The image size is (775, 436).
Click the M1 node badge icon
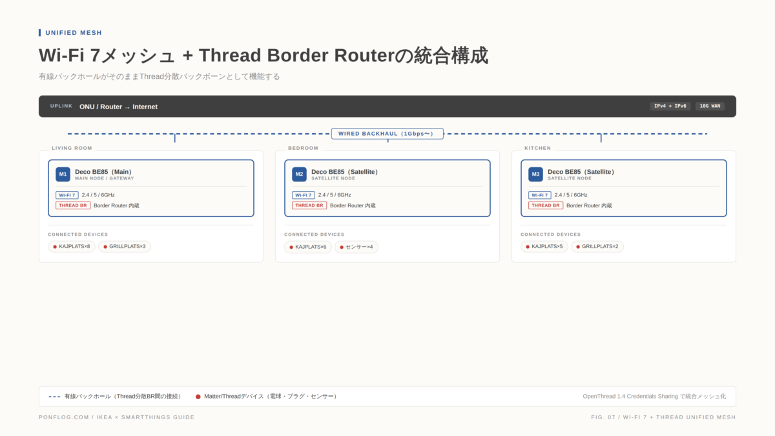click(63, 174)
